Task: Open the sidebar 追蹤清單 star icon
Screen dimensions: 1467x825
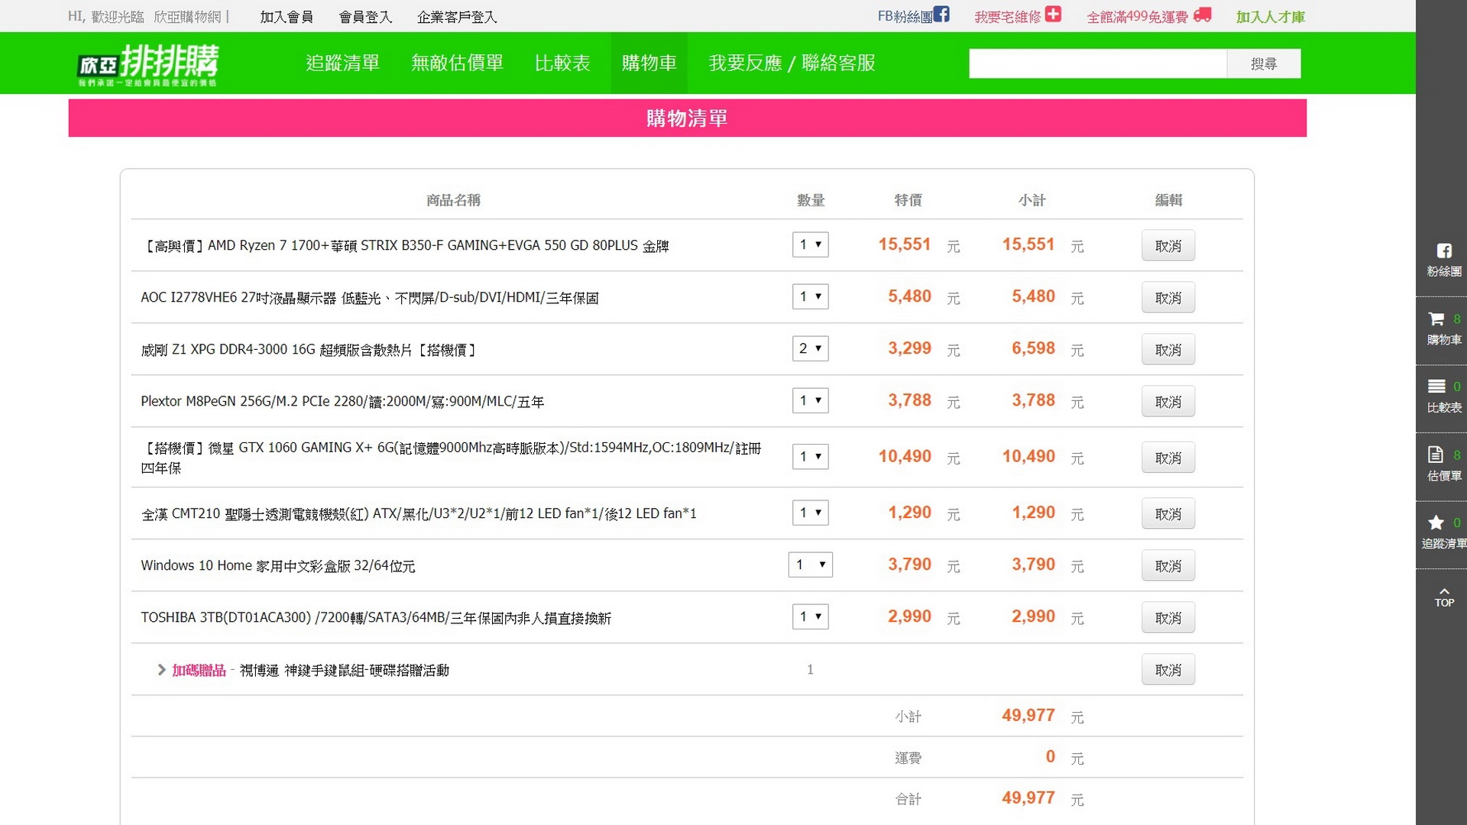Action: coord(1436,522)
